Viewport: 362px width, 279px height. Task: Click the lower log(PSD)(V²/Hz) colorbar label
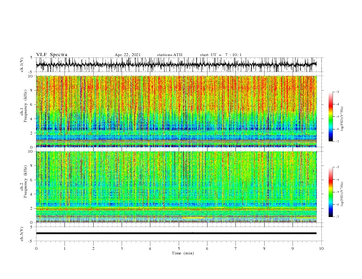342,194
